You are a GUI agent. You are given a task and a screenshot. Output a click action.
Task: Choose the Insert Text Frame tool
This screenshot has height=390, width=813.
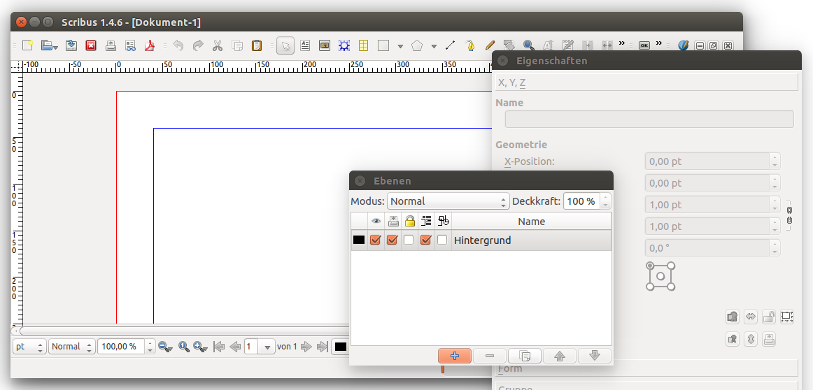point(305,45)
